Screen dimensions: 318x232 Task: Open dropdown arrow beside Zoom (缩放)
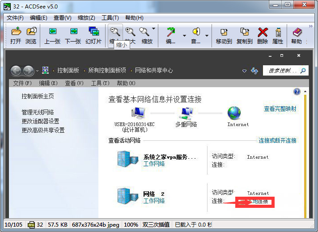[153, 29]
